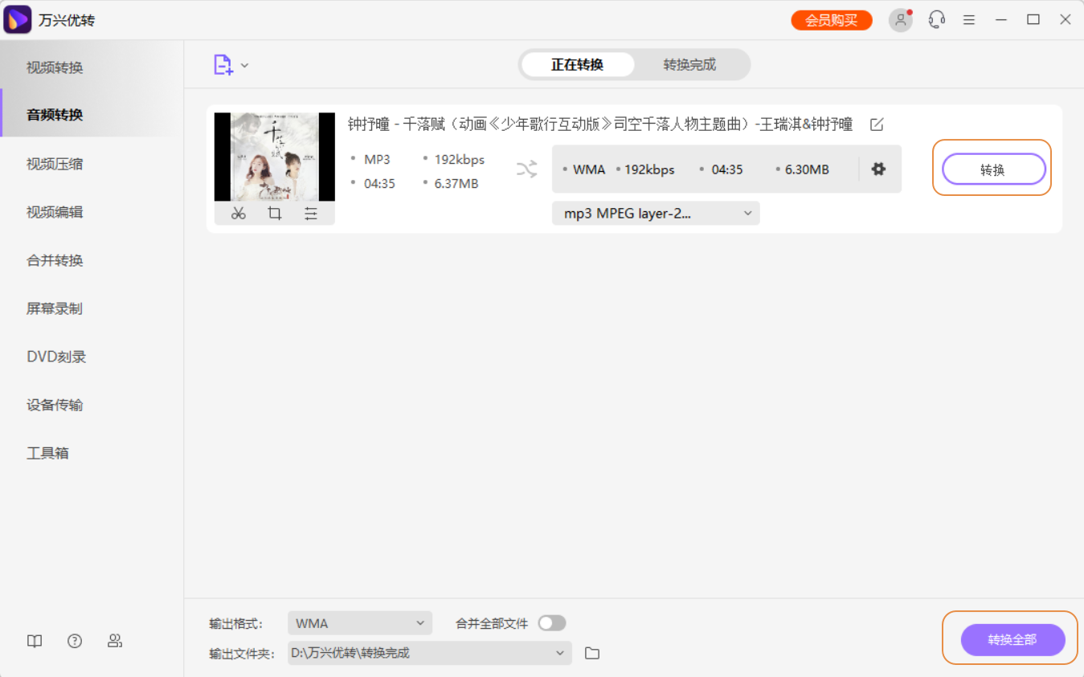The height and width of the screenshot is (677, 1084).
Task: Open output settings gear icon
Action: (878, 169)
